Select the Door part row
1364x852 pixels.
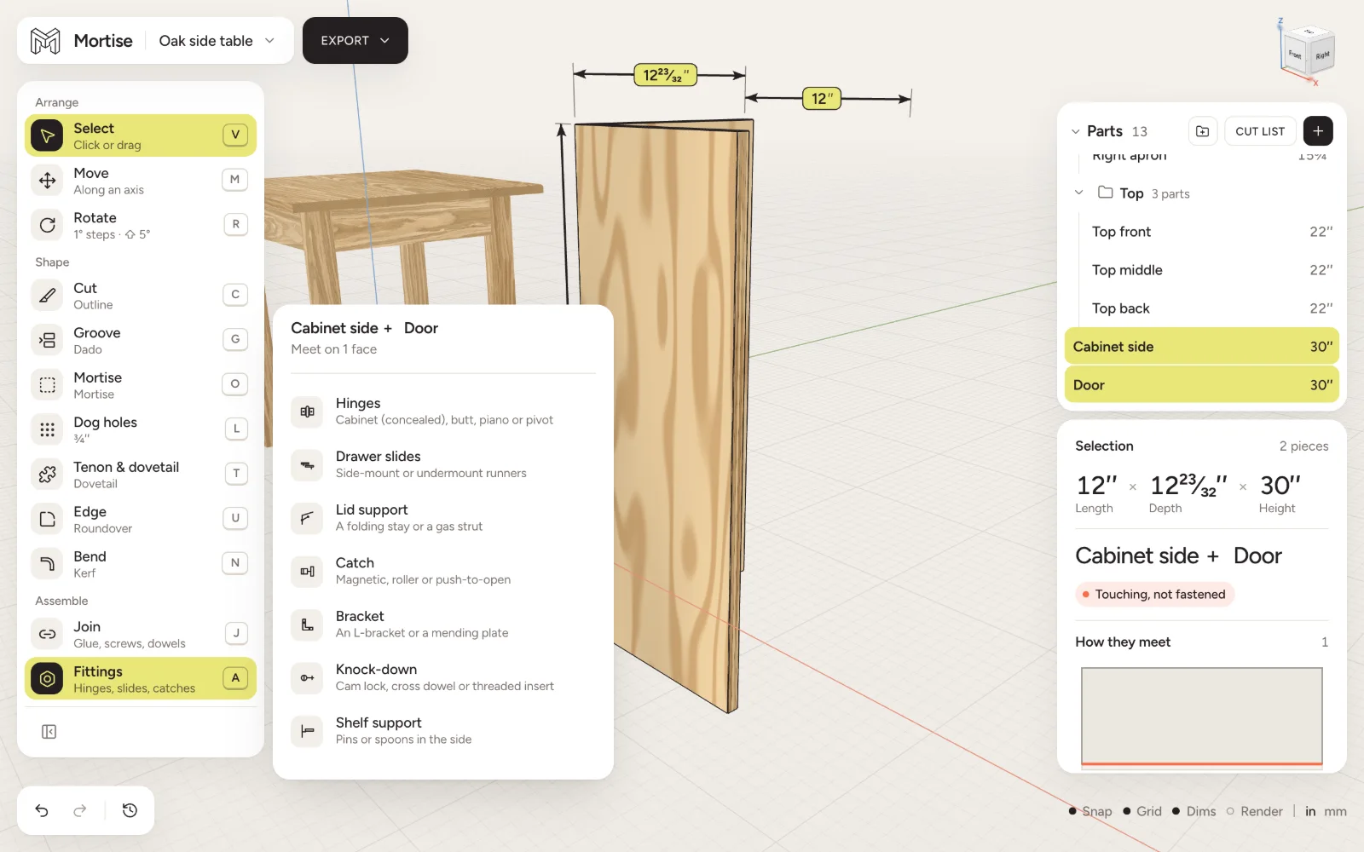[1202, 385]
